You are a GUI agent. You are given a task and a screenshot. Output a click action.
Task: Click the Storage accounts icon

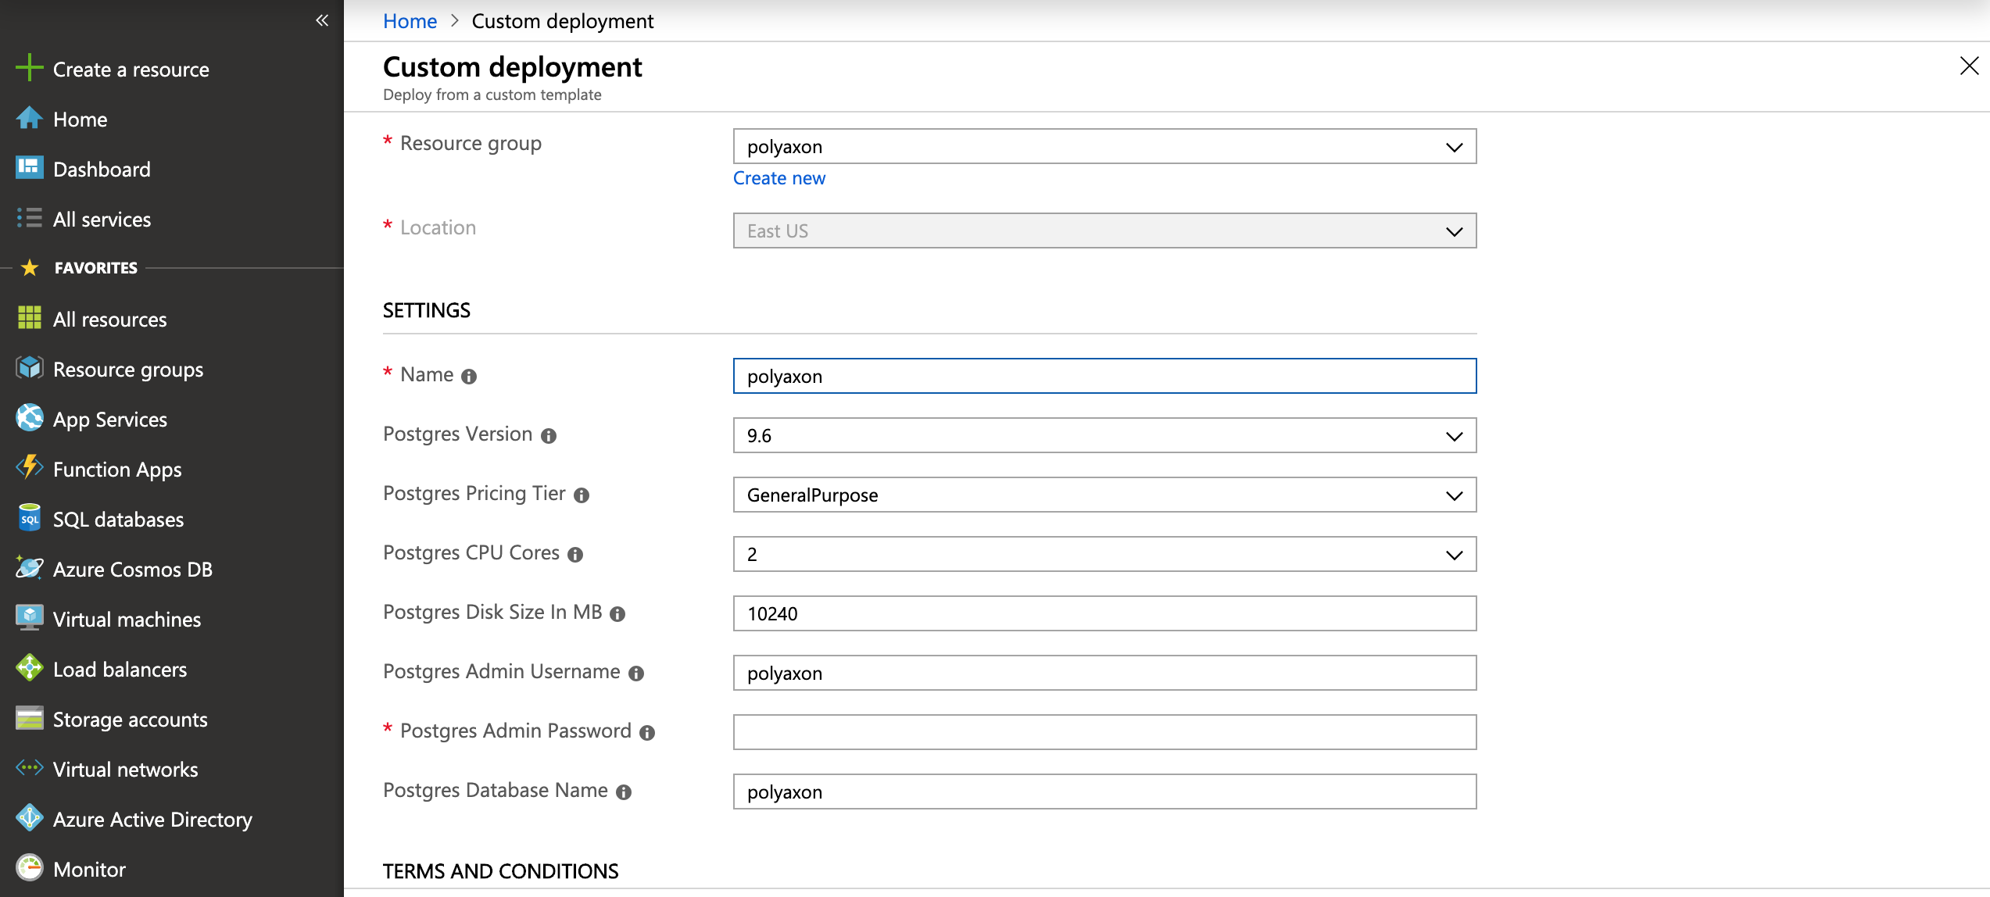[x=30, y=718]
